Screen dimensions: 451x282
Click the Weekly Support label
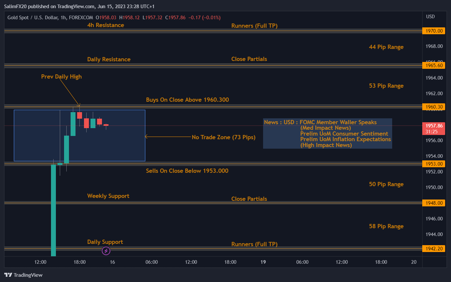tap(108, 196)
